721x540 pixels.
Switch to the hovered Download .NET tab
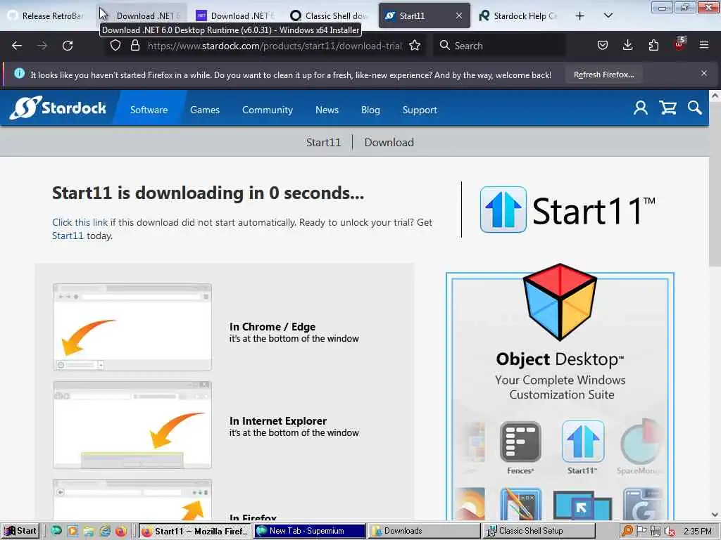coord(142,16)
